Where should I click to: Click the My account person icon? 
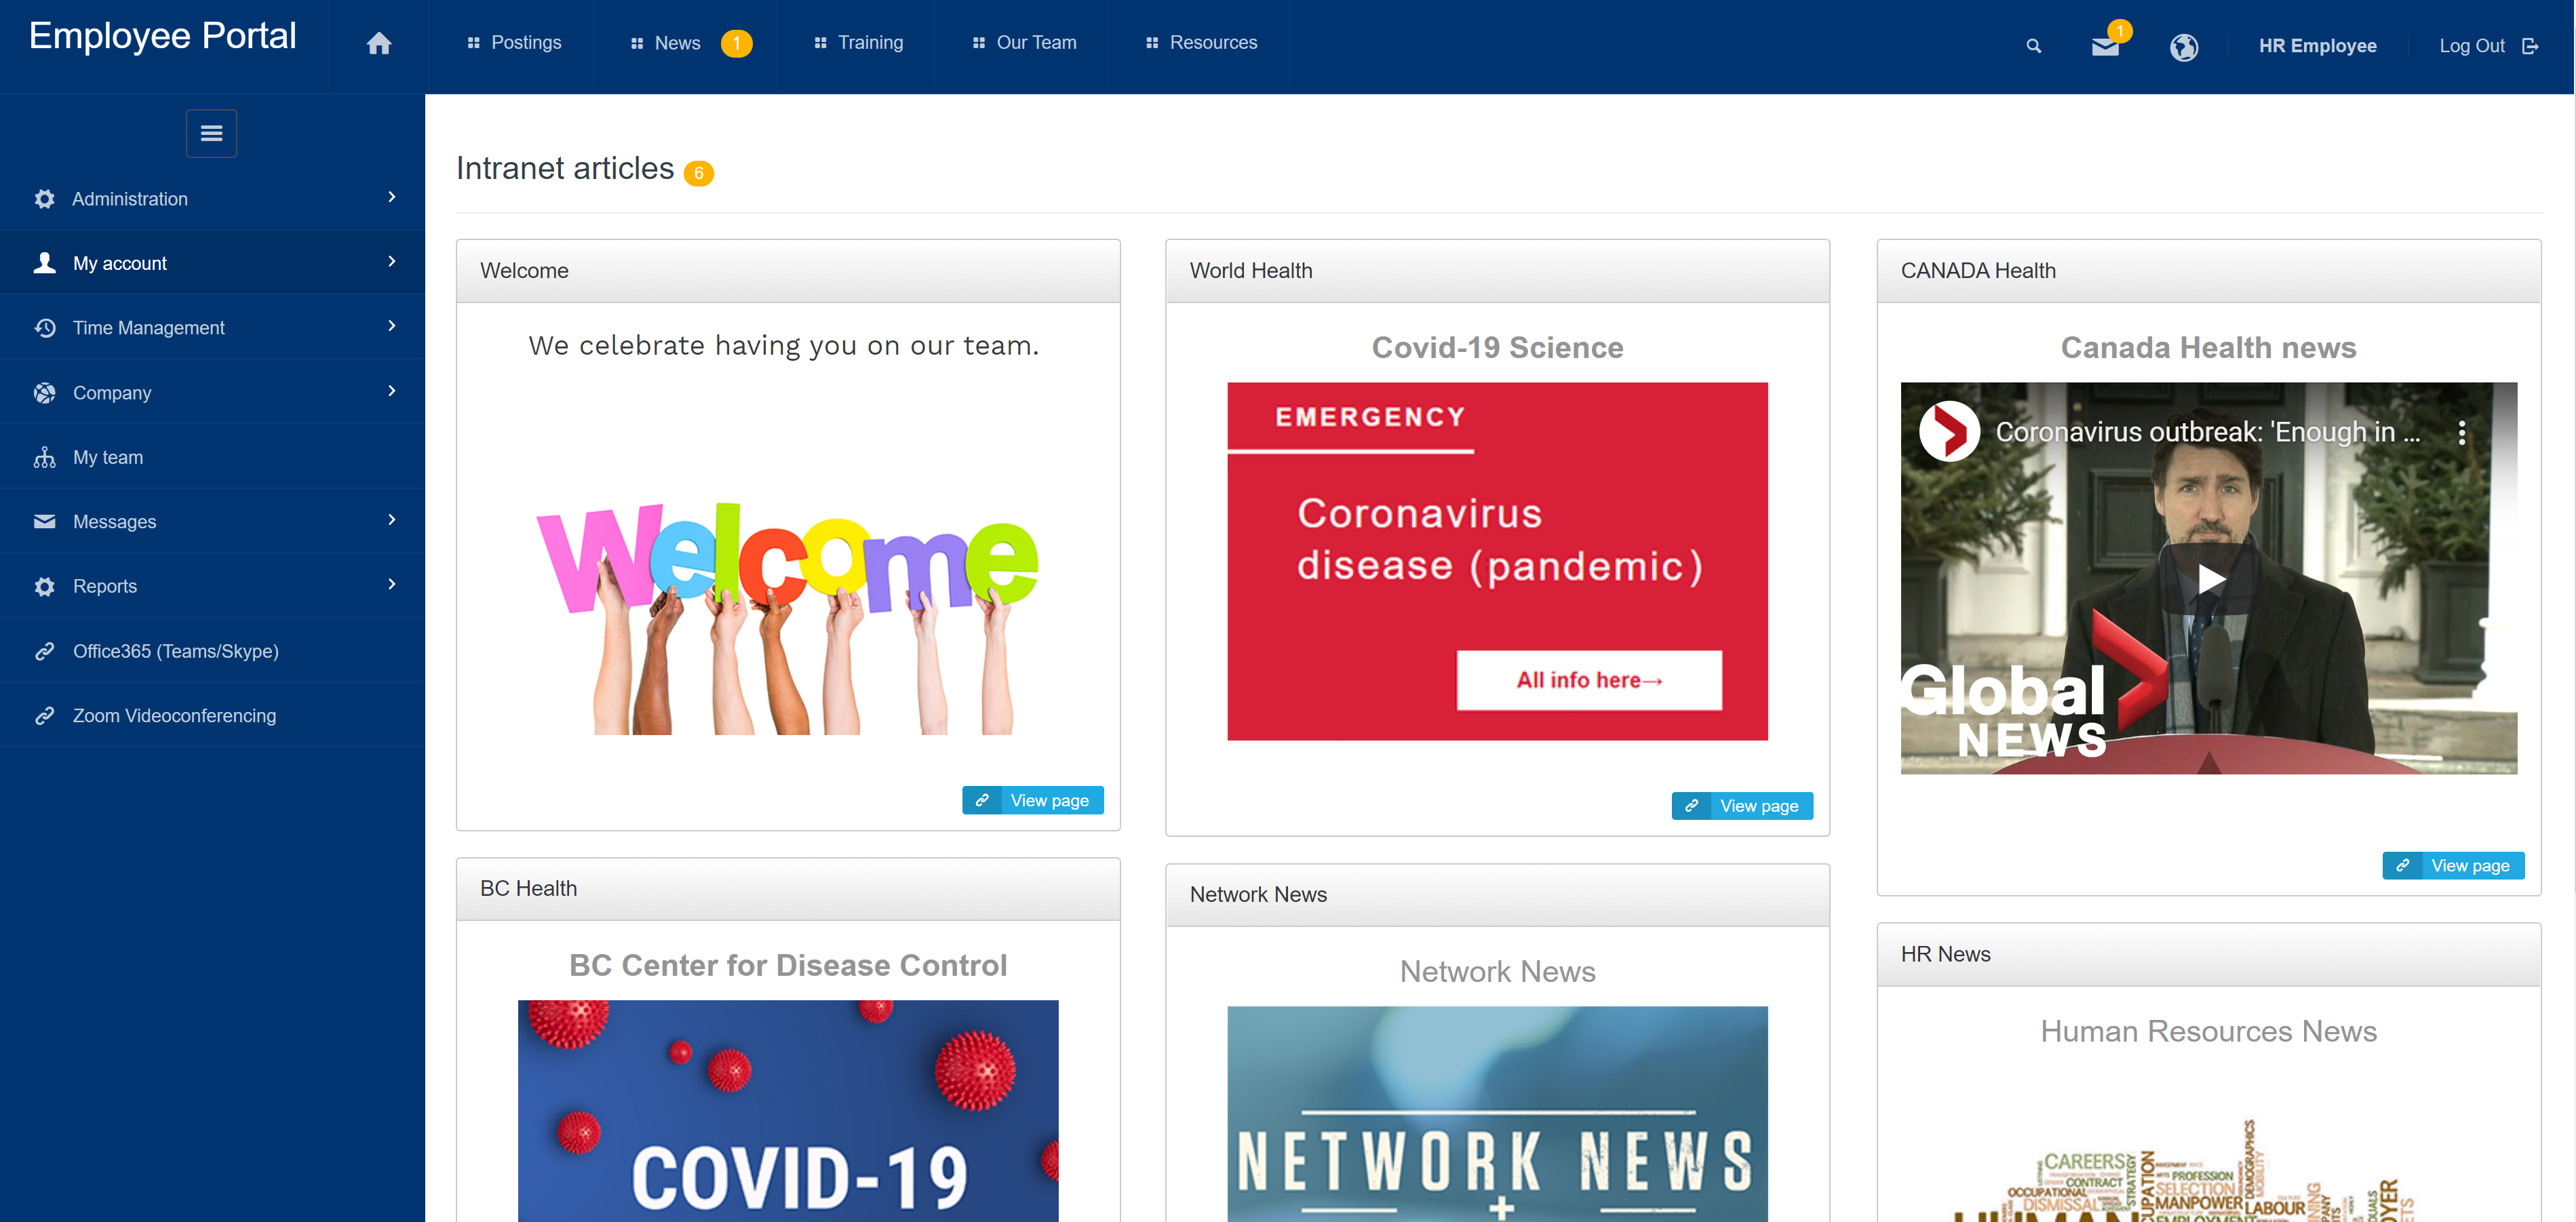coord(44,263)
